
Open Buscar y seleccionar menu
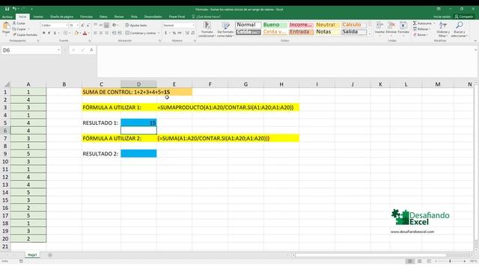click(459, 29)
